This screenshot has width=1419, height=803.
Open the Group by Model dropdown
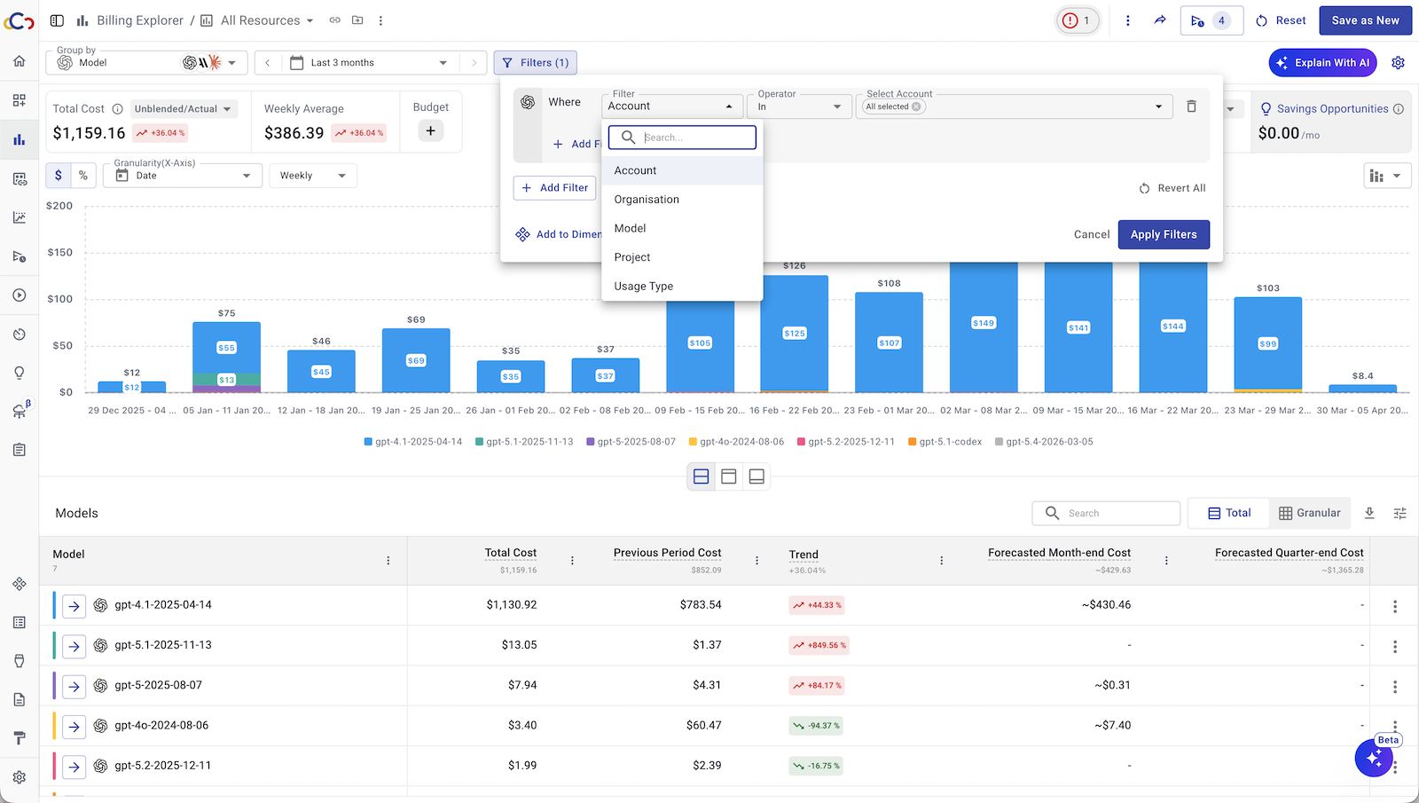(x=147, y=63)
